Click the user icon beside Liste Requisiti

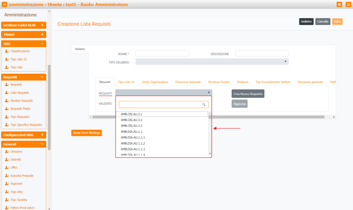pyautogui.click(x=7, y=92)
